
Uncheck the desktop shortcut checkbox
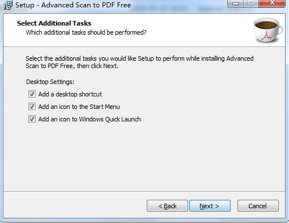[x=32, y=94]
